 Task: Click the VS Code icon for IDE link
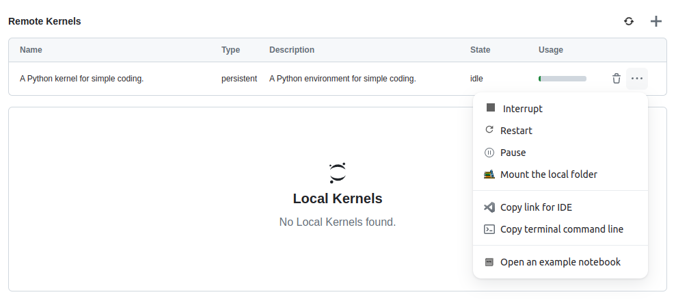tap(489, 207)
